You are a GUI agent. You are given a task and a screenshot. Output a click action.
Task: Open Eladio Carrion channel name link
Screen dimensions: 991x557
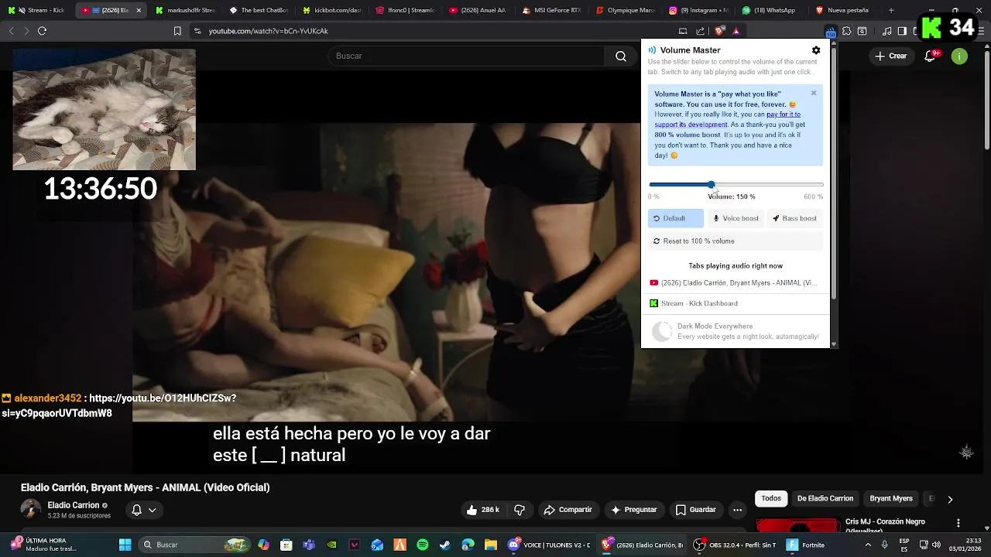(74, 505)
